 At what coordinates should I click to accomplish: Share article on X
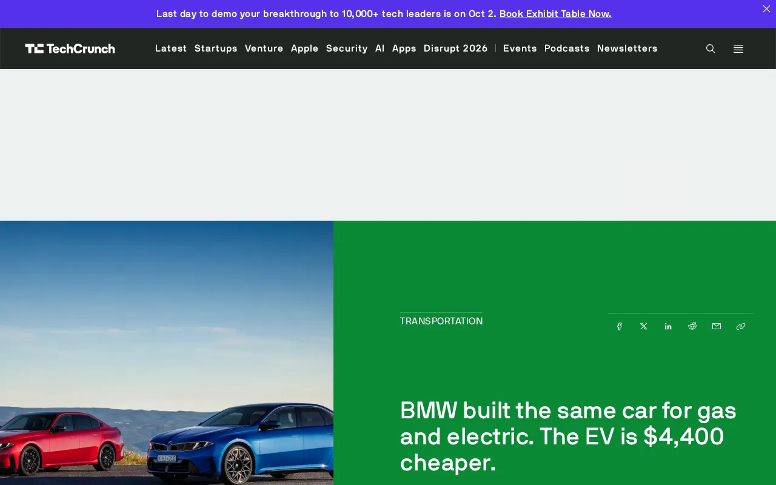point(644,326)
